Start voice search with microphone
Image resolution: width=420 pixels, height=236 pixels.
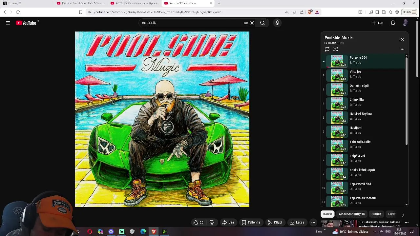click(x=277, y=23)
